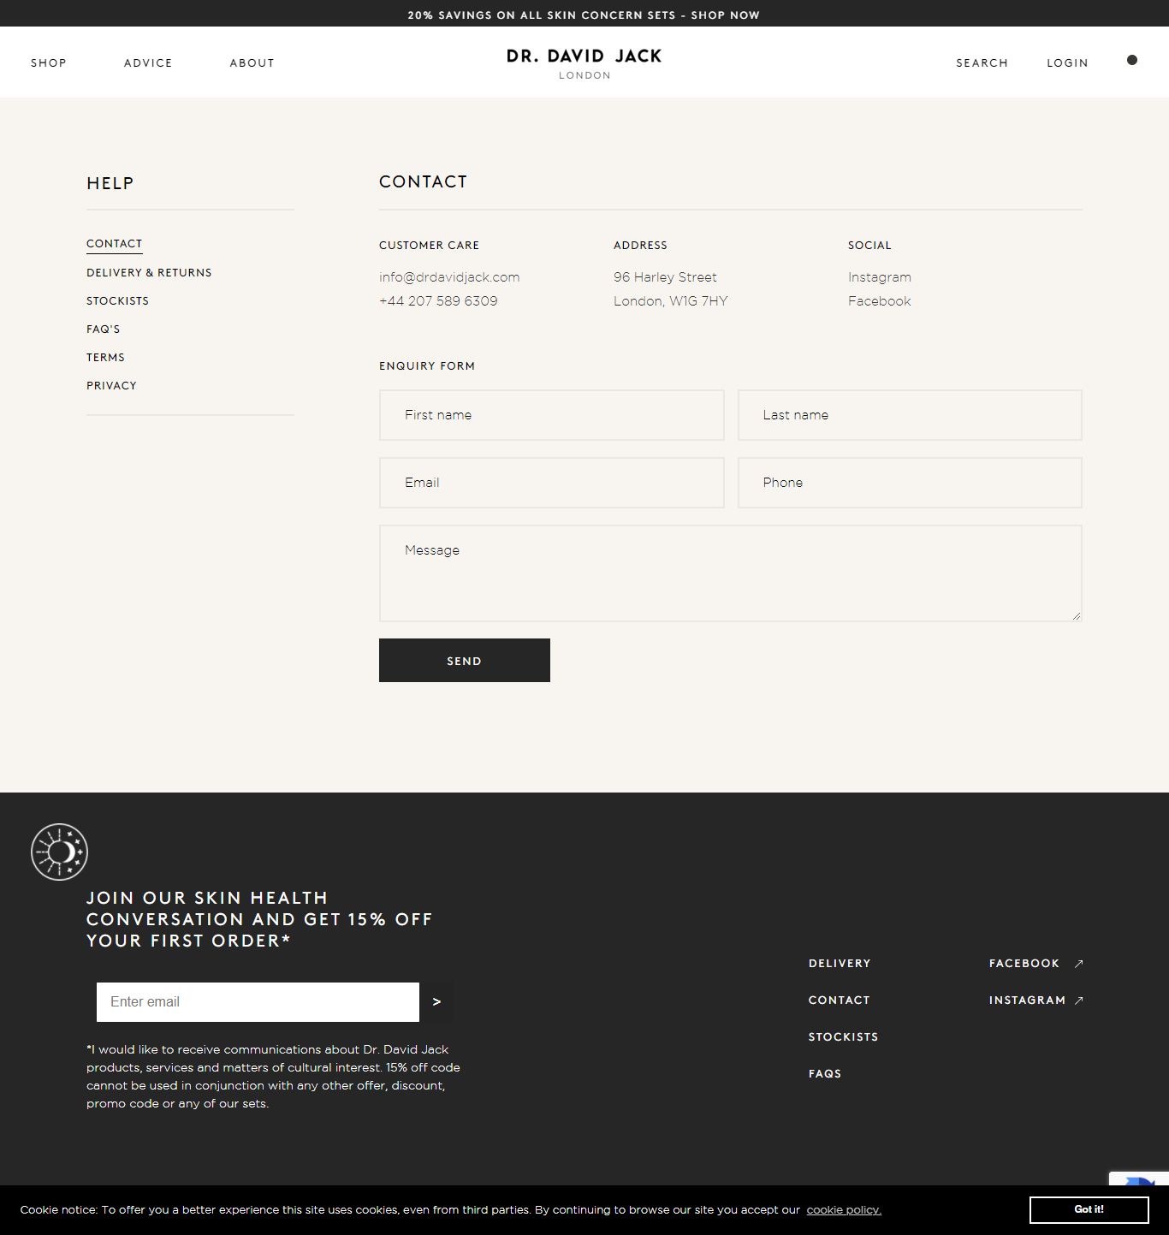
Task: Open Stockists link in the footer
Action: pos(843,1037)
